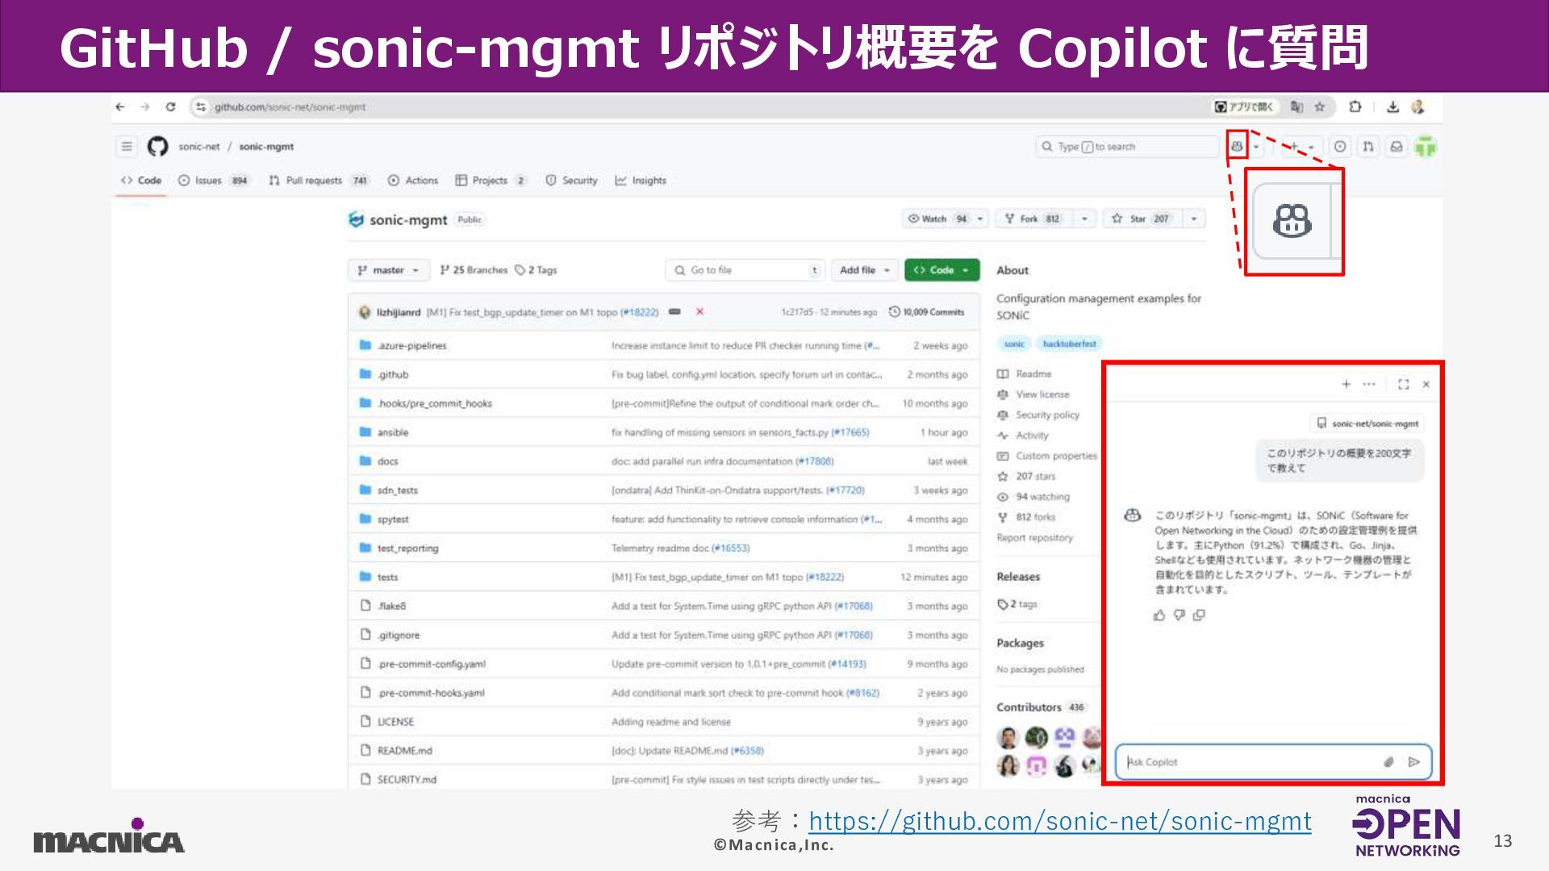Screen dimensions: 1549x871
Task: Open the hamburger navigation menu
Action: pyautogui.click(x=127, y=147)
